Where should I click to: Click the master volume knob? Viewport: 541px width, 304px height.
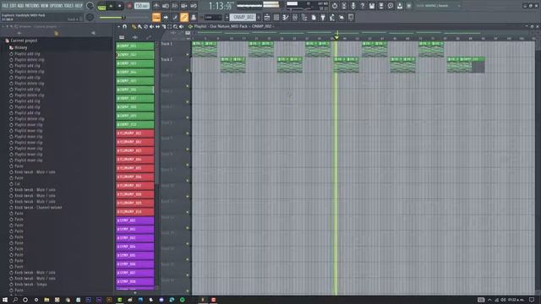90,6
